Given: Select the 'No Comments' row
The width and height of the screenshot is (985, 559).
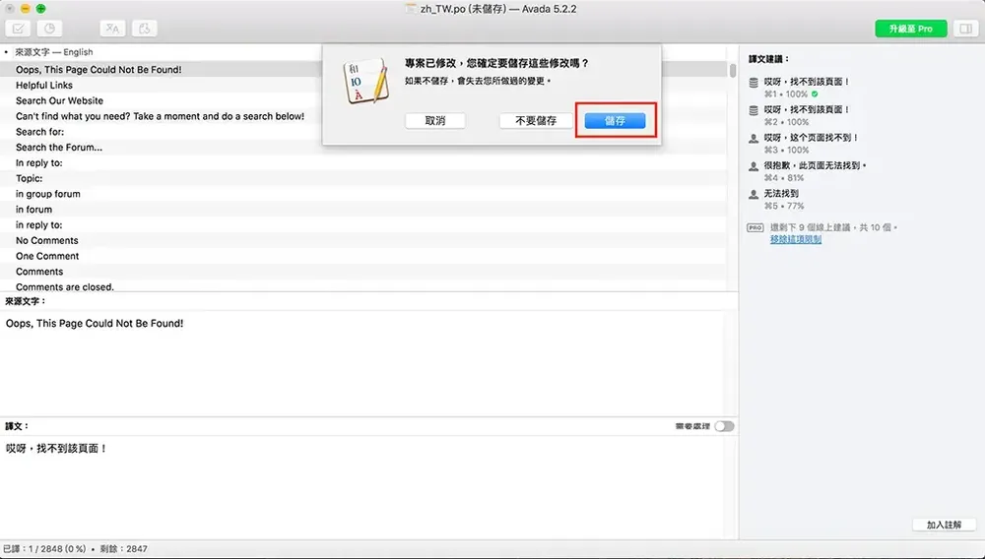Looking at the screenshot, I should point(363,240).
